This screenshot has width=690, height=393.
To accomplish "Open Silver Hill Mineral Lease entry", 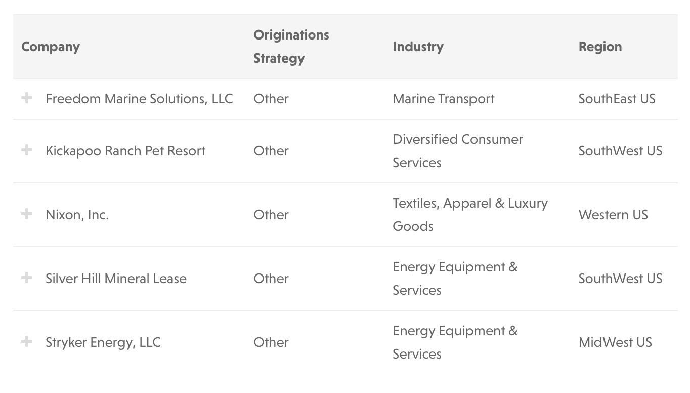I will click(116, 279).
